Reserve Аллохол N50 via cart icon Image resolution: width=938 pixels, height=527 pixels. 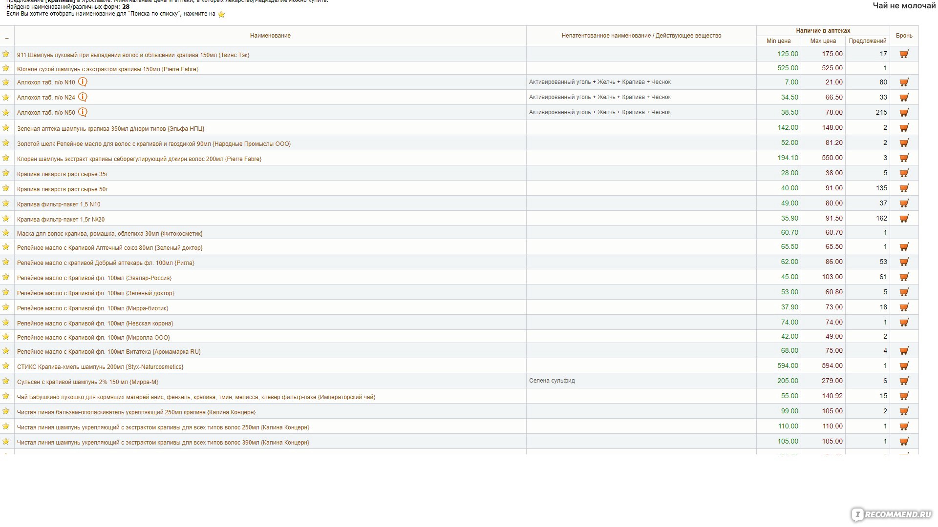point(904,112)
